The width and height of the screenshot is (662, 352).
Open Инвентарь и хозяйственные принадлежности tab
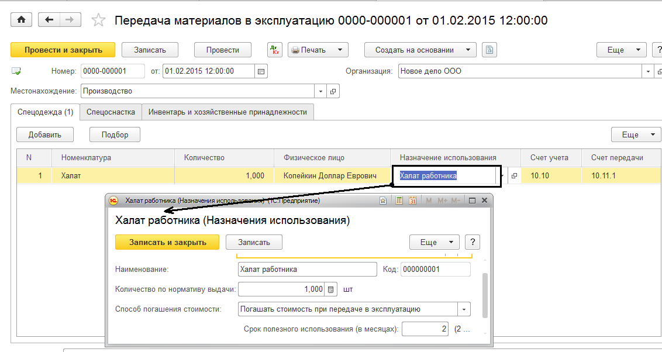tap(227, 112)
